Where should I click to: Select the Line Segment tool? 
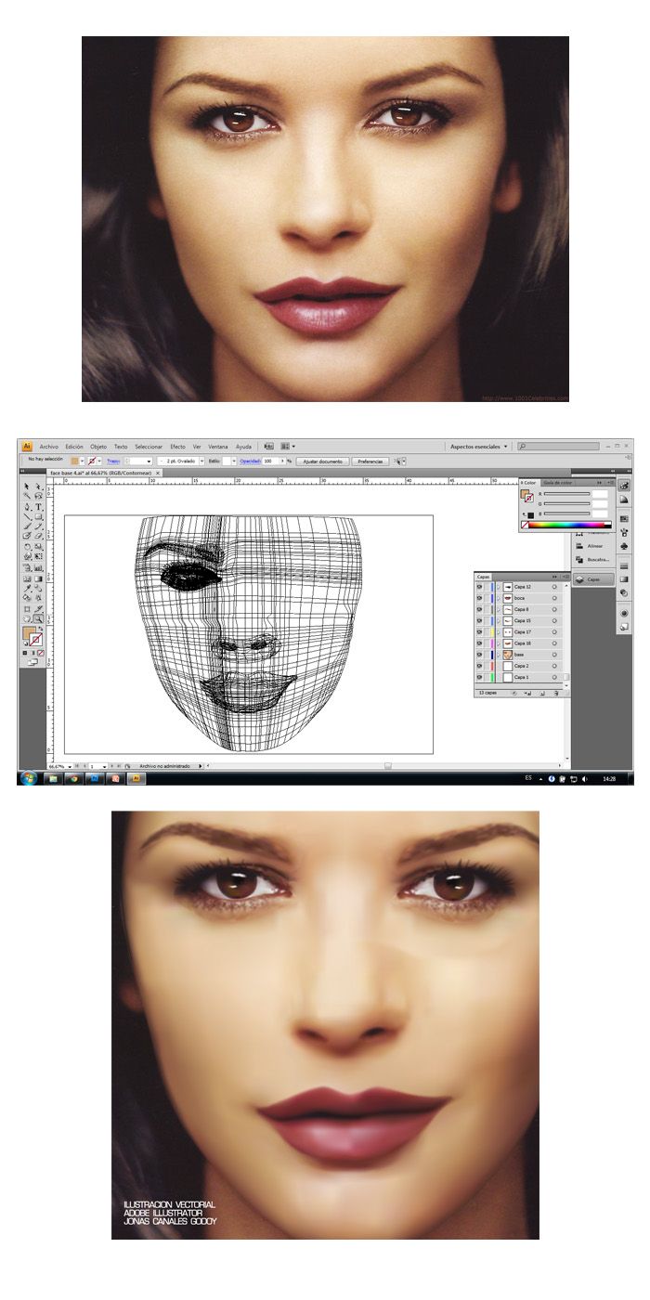(x=26, y=517)
